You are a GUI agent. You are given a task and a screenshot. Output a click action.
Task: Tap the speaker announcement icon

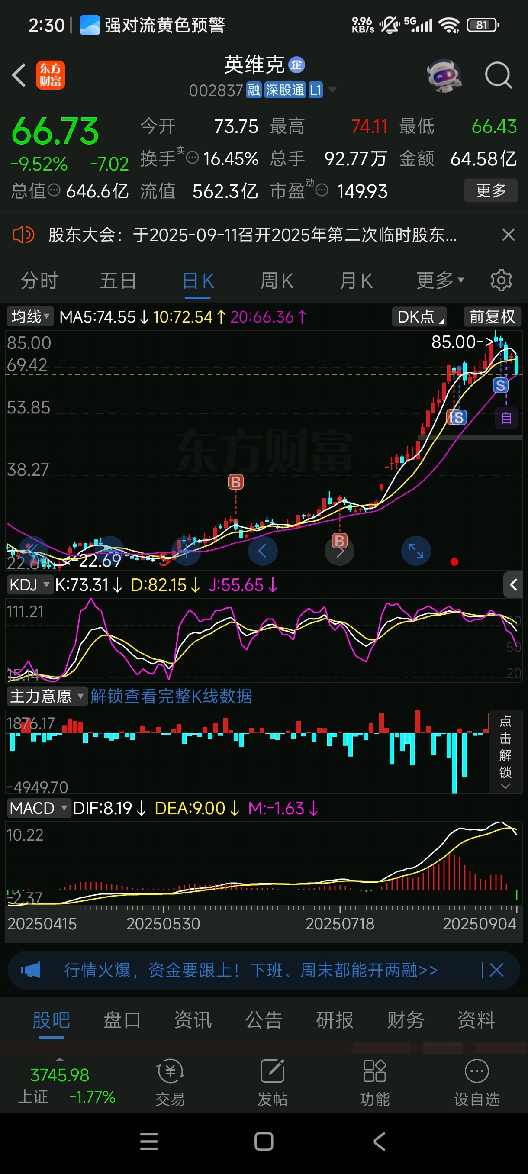[23, 235]
